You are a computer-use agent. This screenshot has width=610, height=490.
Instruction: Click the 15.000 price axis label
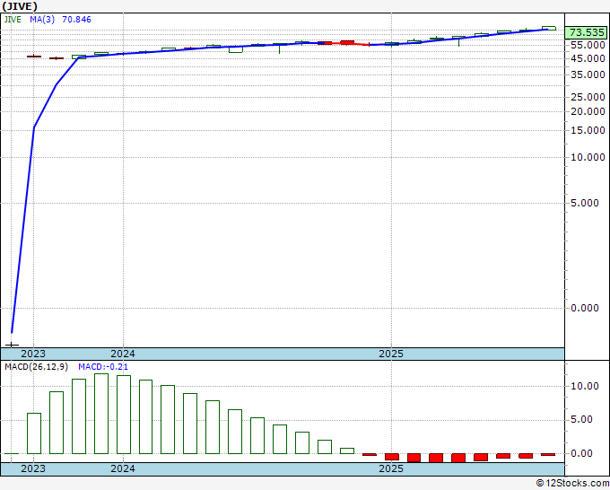tap(588, 130)
